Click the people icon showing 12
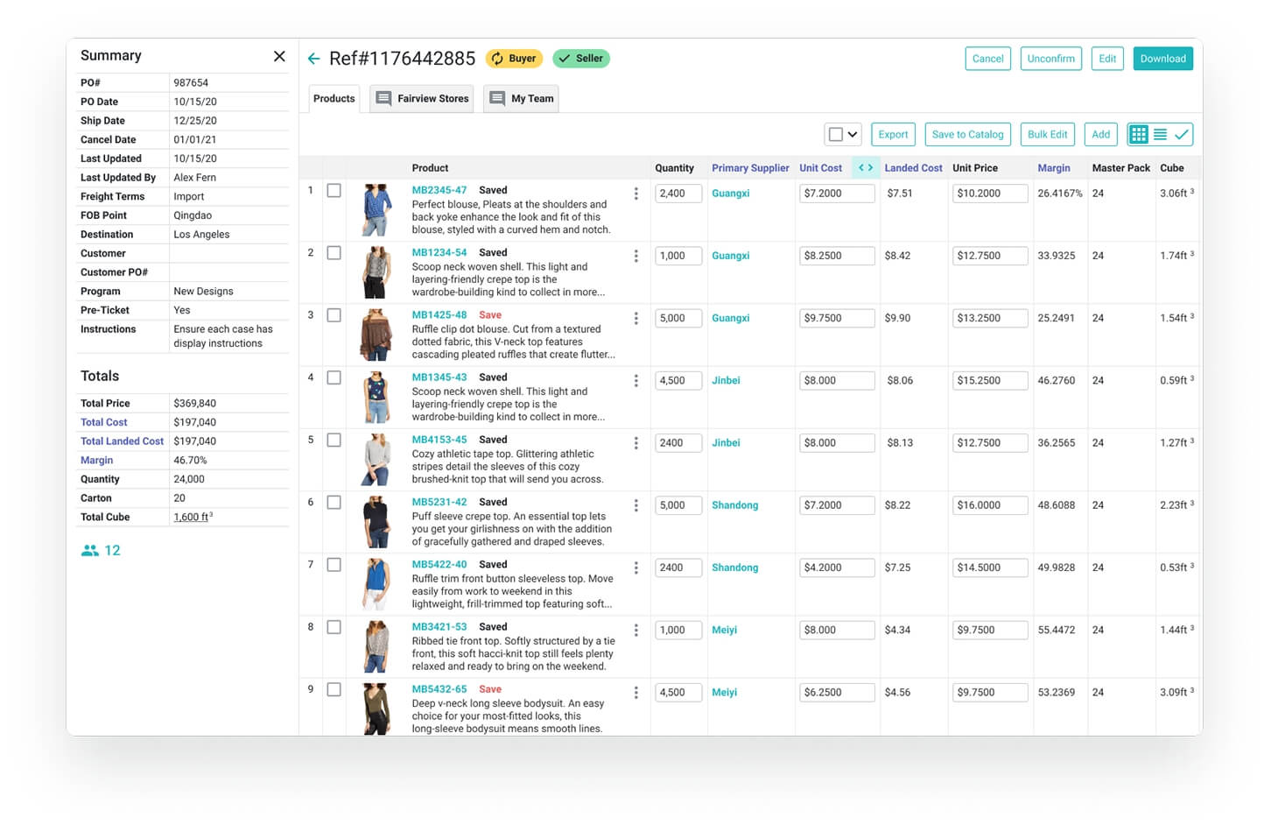Viewport: 1271px width, 832px height. point(90,550)
